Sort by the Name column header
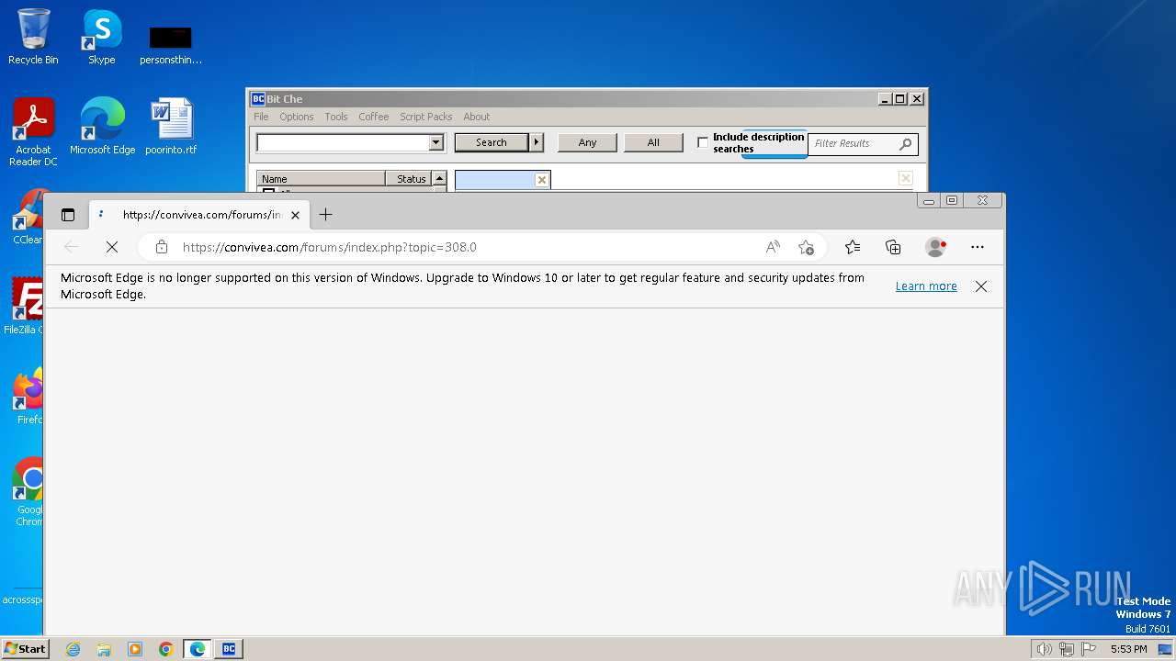This screenshot has width=1176, height=661. pos(322,179)
